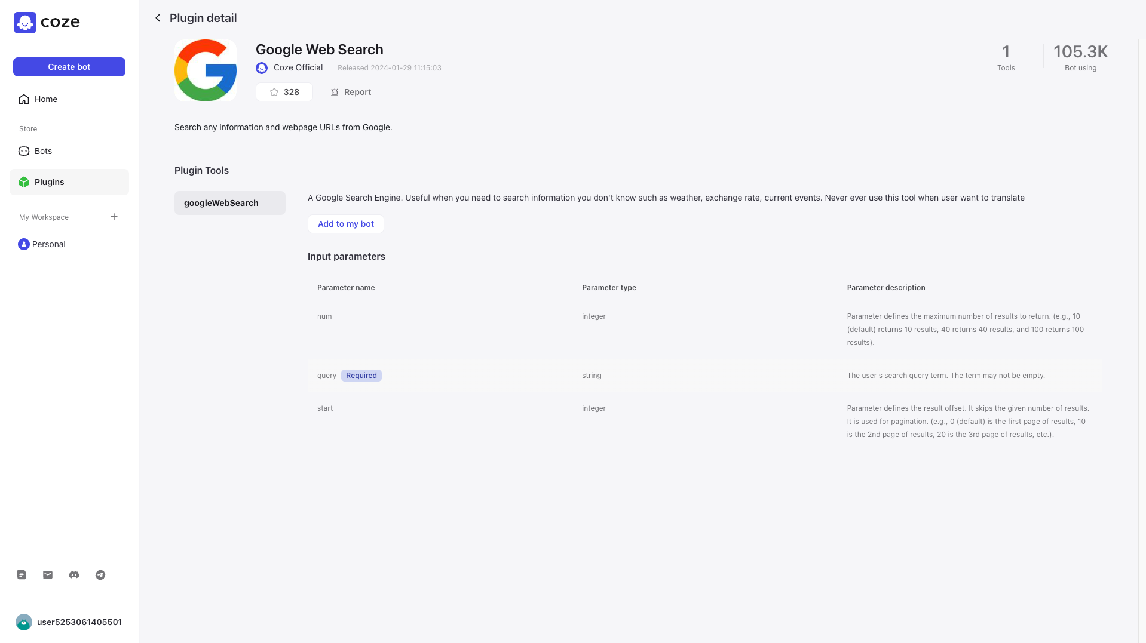The width and height of the screenshot is (1146, 643).
Task: Open the Telegram community link
Action: 100,575
